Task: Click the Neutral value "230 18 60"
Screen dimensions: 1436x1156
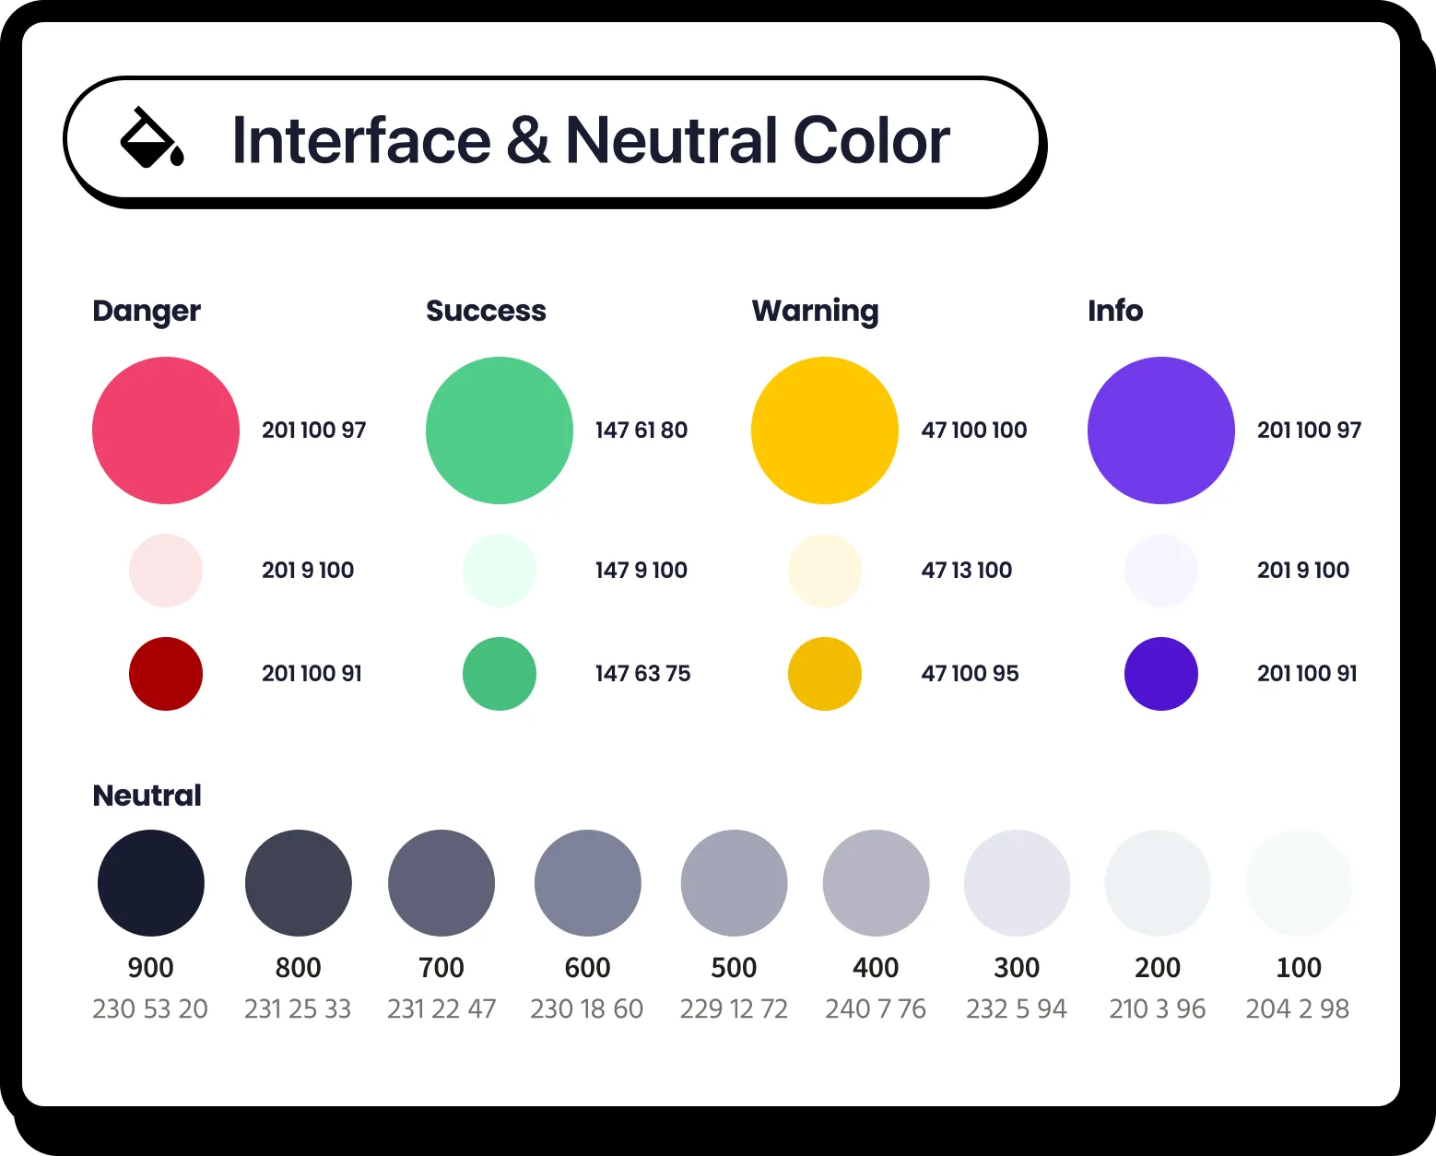Action: click(x=587, y=1009)
